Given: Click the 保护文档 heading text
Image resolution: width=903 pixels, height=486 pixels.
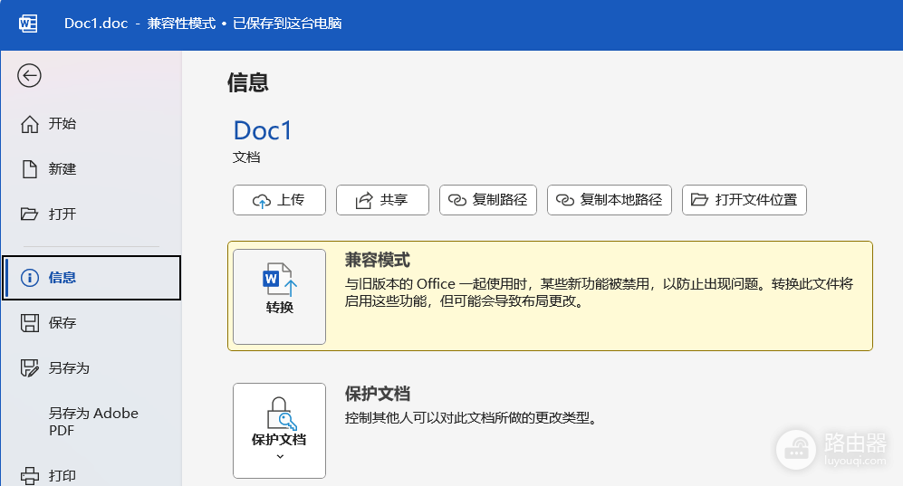Looking at the screenshot, I should pos(377,394).
